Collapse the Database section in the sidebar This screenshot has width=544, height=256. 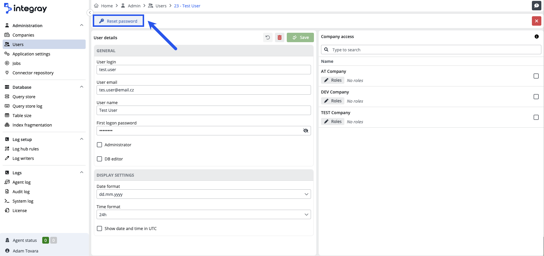[82, 87]
